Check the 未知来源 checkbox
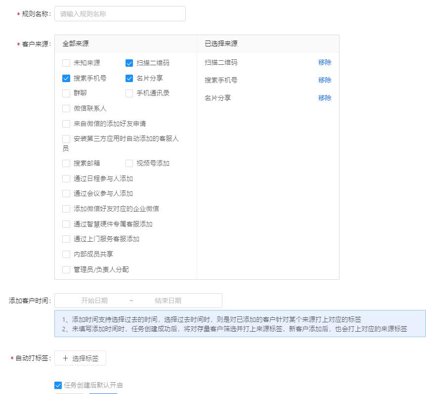Screen dimensions: 426x394 66,63
